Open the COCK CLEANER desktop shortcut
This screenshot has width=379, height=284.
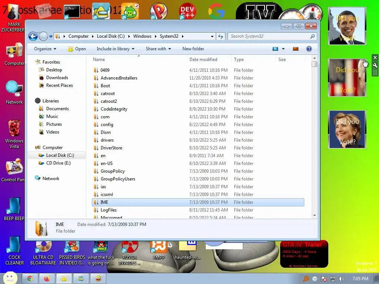tap(14, 251)
